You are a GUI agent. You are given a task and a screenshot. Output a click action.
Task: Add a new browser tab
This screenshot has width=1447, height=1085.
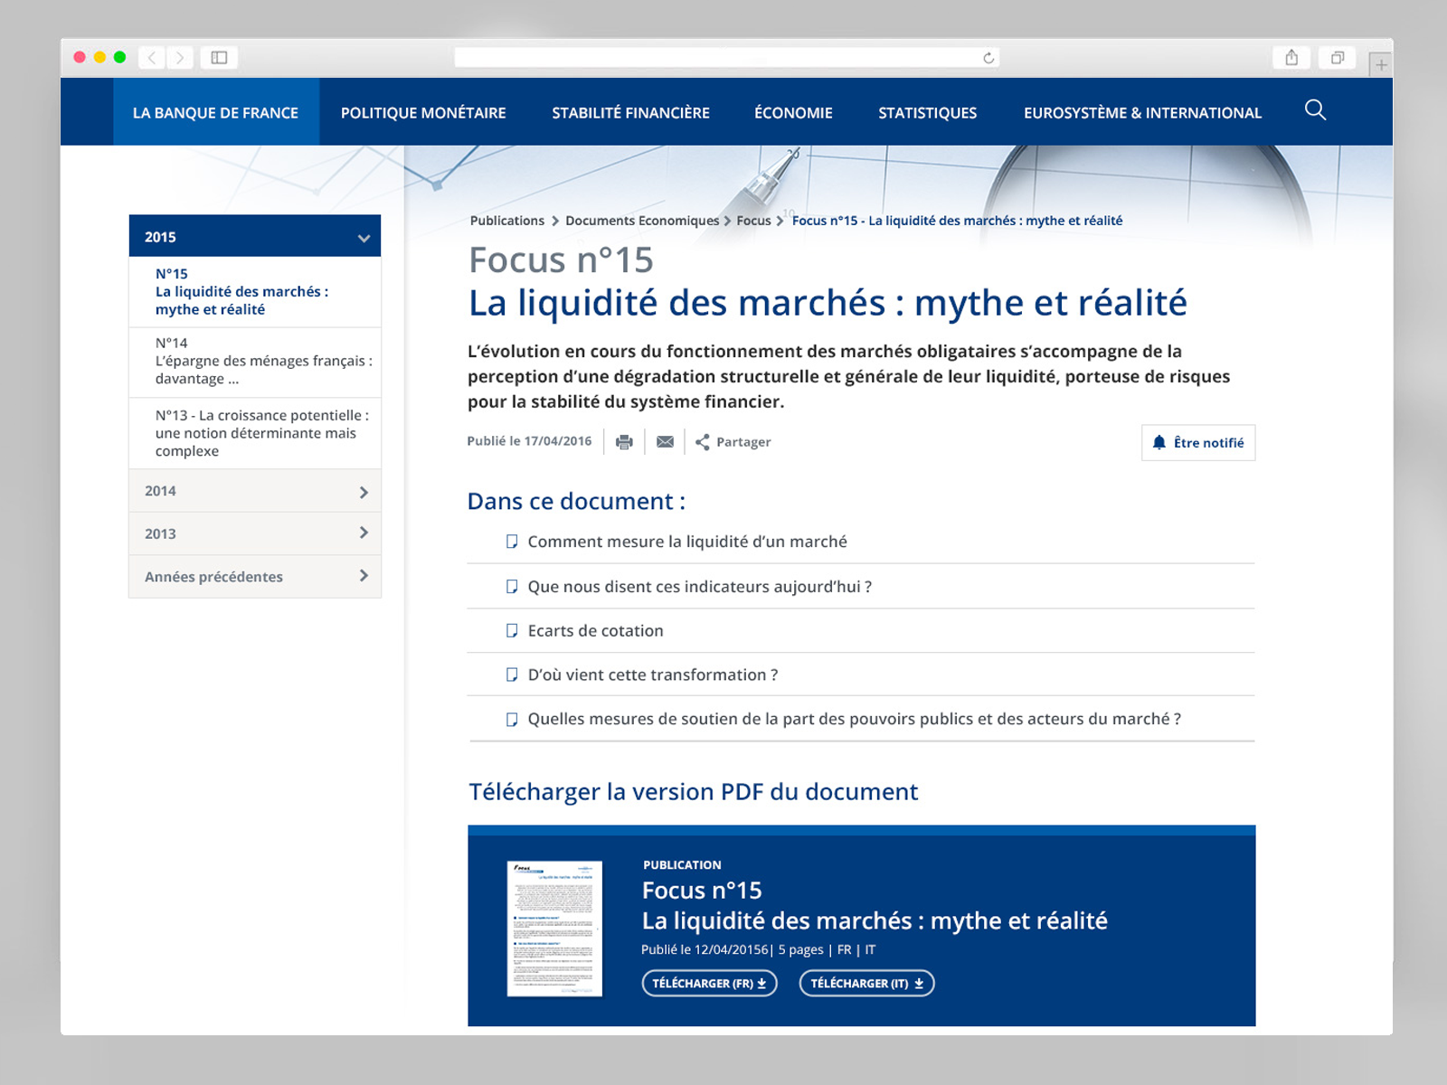(1381, 64)
